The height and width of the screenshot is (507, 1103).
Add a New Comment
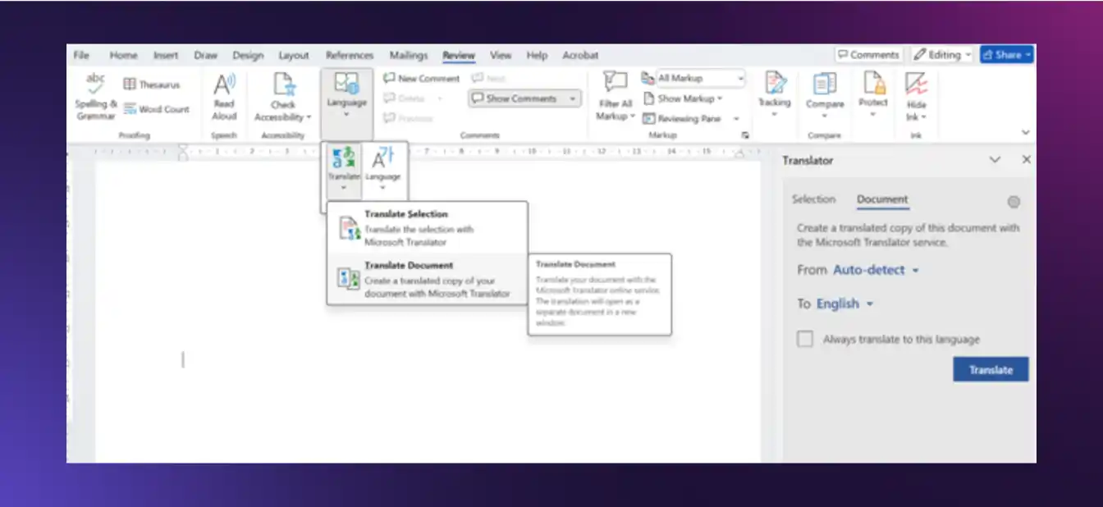pos(421,79)
